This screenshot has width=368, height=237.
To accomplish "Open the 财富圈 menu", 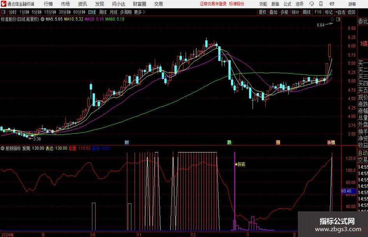I will point(139,4).
